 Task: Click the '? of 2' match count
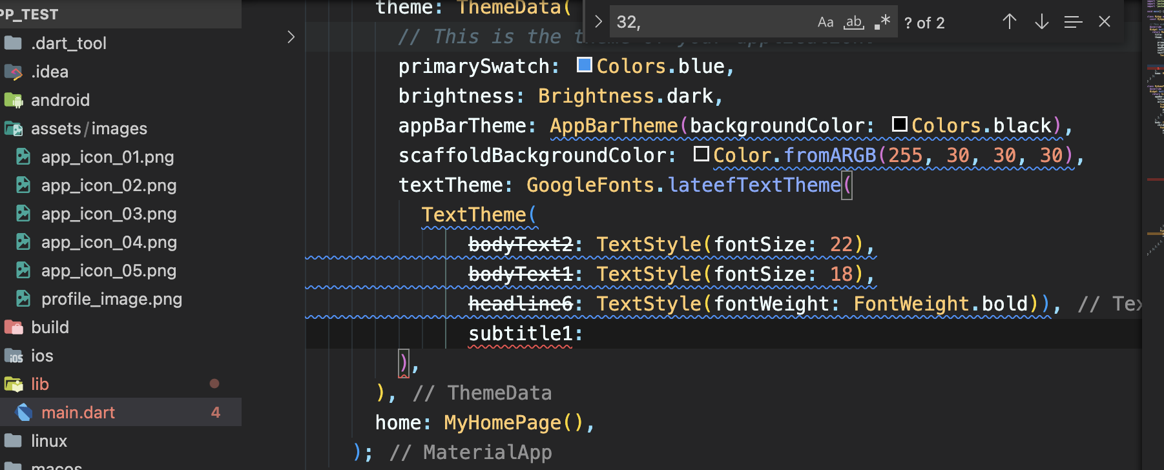924,23
